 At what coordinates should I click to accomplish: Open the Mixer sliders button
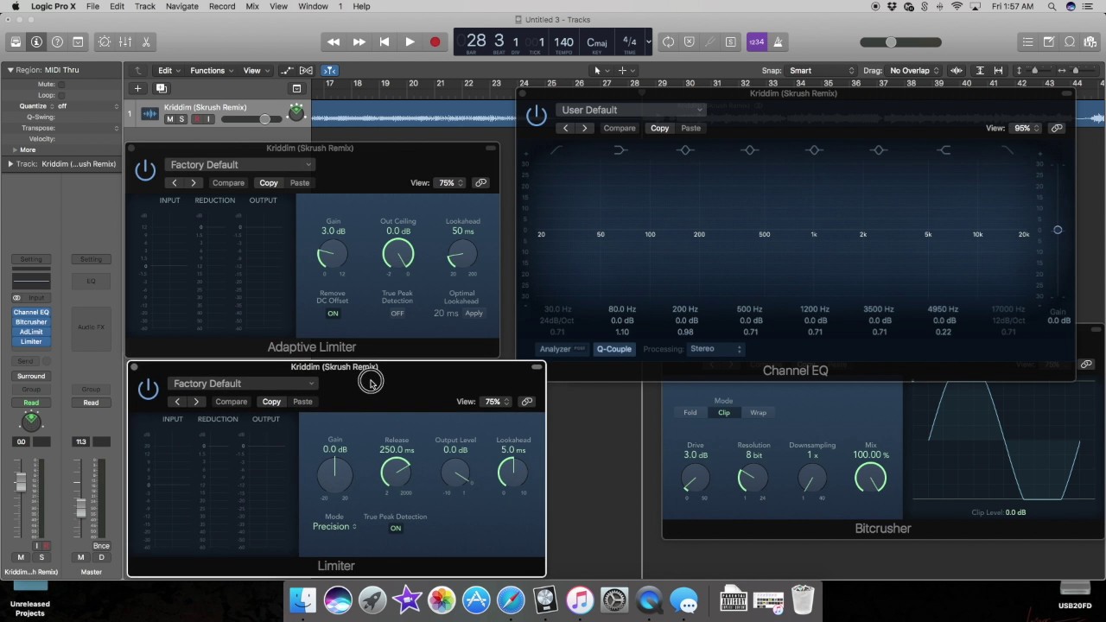[x=125, y=41]
